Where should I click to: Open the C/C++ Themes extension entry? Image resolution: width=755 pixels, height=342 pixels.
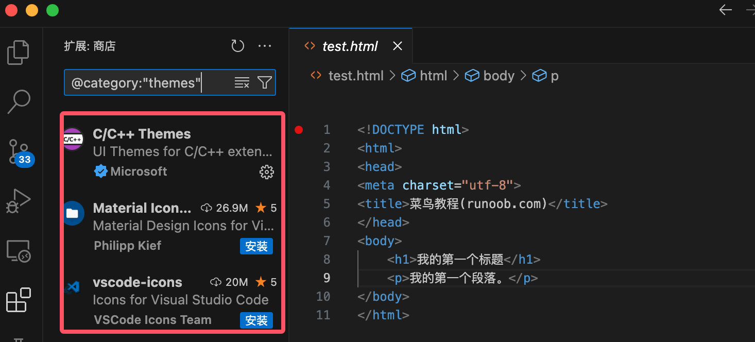(x=172, y=153)
